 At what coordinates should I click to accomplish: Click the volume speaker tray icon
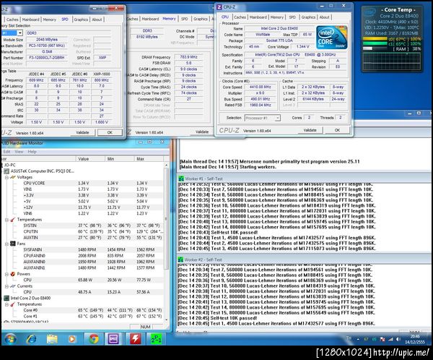[x=398, y=339]
